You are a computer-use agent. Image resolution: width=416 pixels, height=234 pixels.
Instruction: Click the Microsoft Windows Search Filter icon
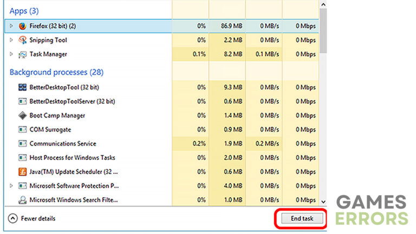point(22,200)
